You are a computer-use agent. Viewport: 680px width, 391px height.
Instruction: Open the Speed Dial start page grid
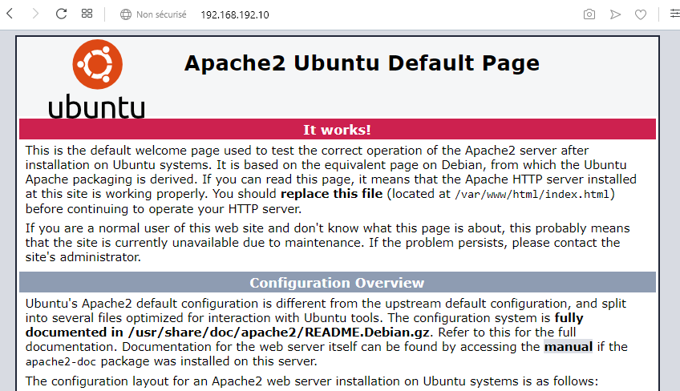tap(87, 14)
